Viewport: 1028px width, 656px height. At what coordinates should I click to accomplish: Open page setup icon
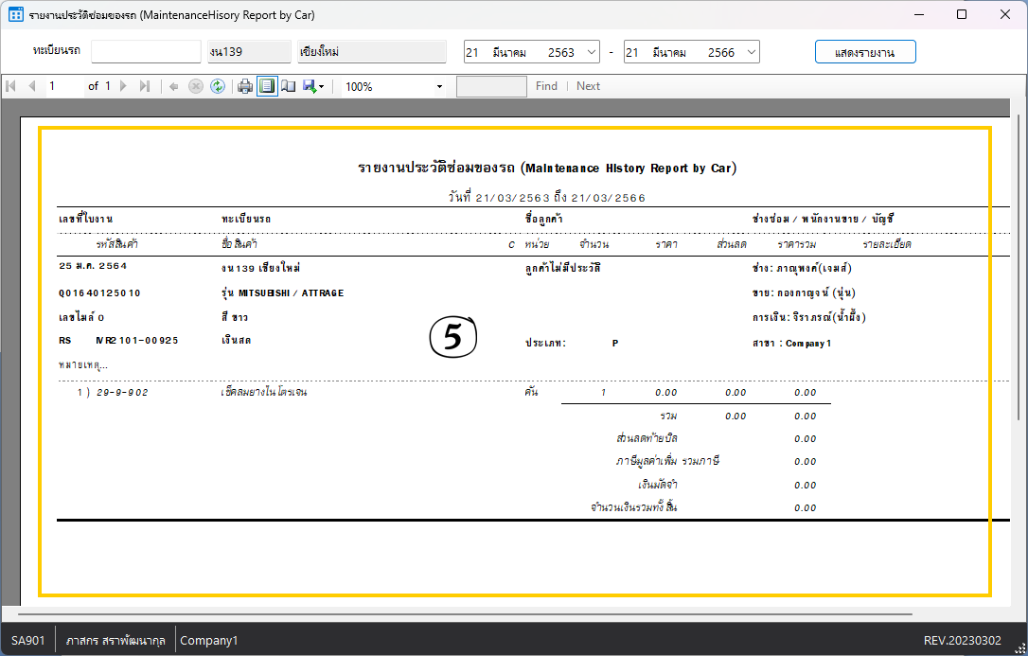[x=288, y=86]
